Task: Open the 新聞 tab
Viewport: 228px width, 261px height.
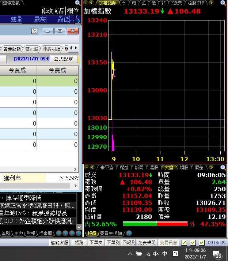Action: [139, 167]
